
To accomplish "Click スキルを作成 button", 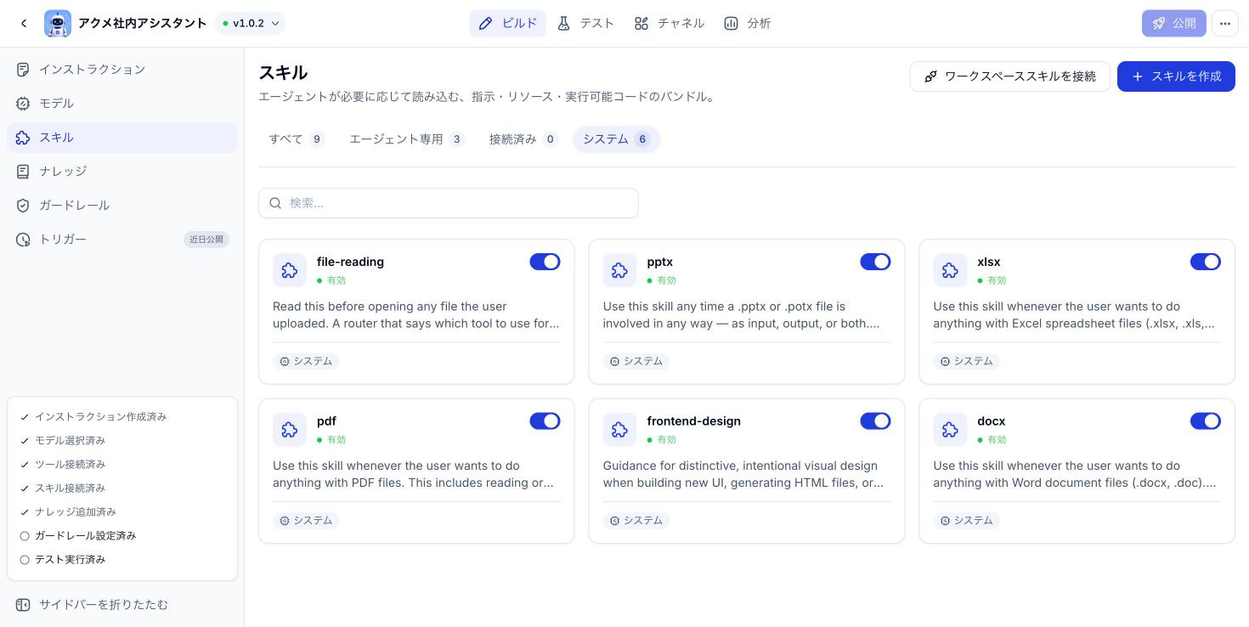I will [x=1176, y=76].
